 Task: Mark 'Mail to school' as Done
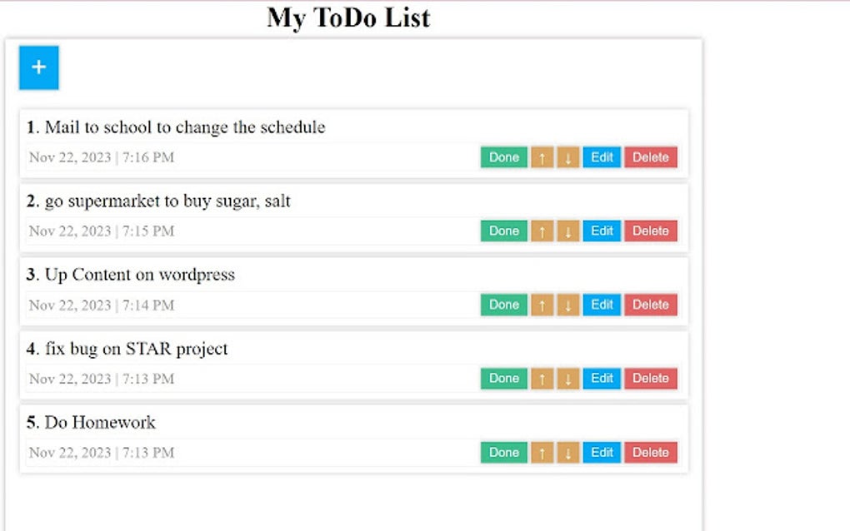[502, 156]
